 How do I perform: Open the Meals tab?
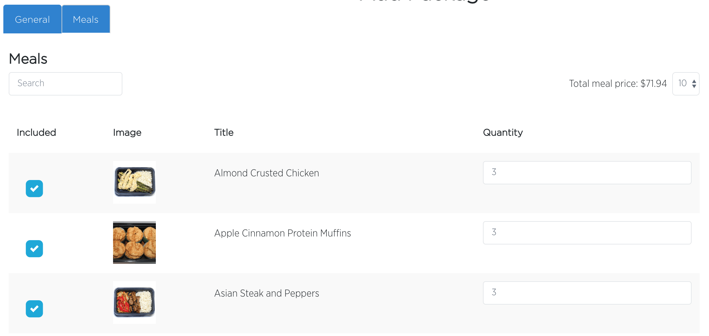click(86, 19)
